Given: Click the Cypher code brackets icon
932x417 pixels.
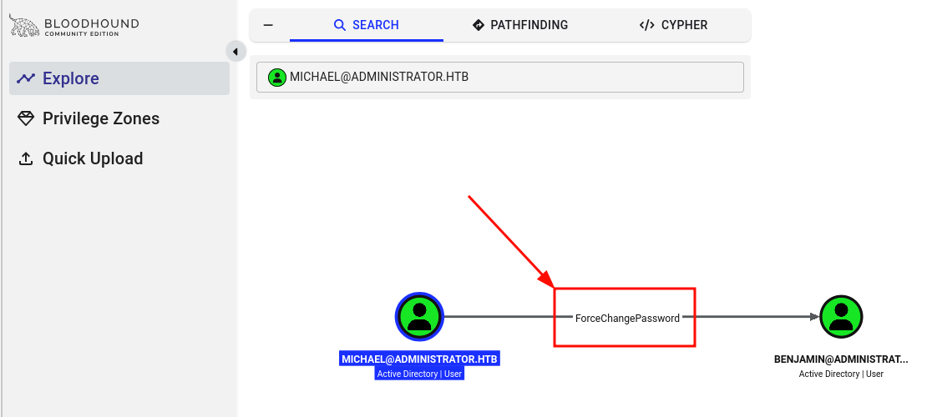Looking at the screenshot, I should [x=646, y=25].
